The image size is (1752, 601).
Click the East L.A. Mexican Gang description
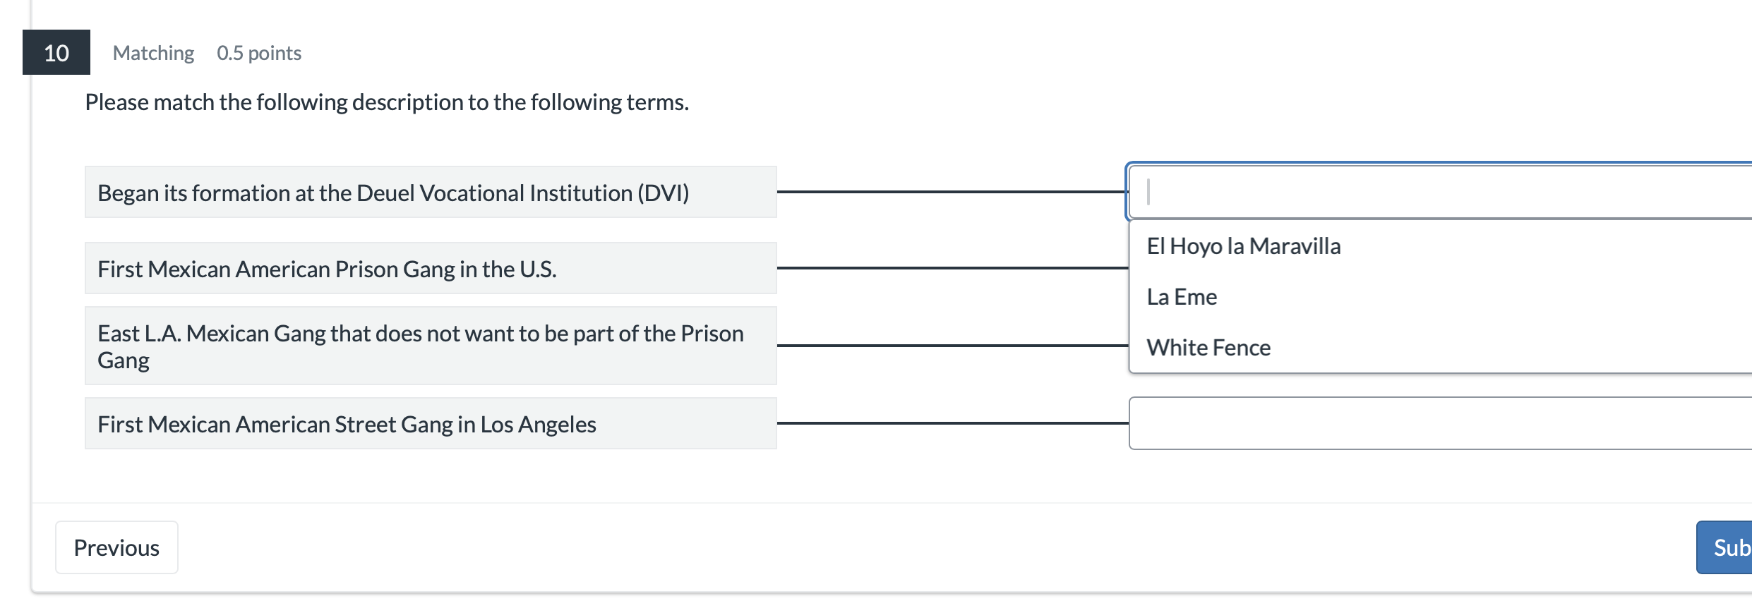pos(431,346)
